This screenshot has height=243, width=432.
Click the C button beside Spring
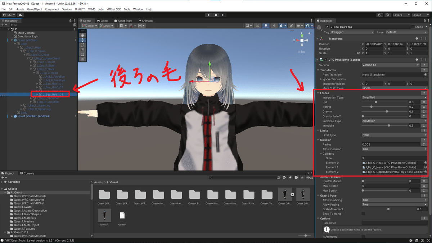[424, 107]
